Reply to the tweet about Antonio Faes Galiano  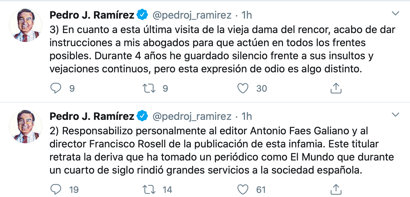pos(56,189)
